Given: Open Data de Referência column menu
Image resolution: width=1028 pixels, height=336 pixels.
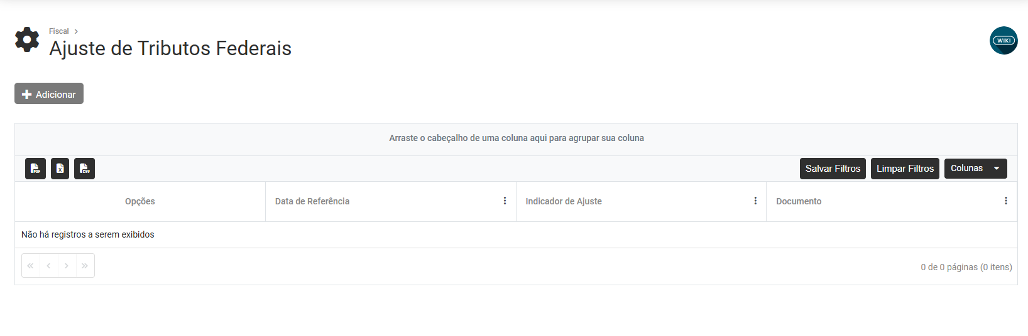Looking at the screenshot, I should [505, 201].
